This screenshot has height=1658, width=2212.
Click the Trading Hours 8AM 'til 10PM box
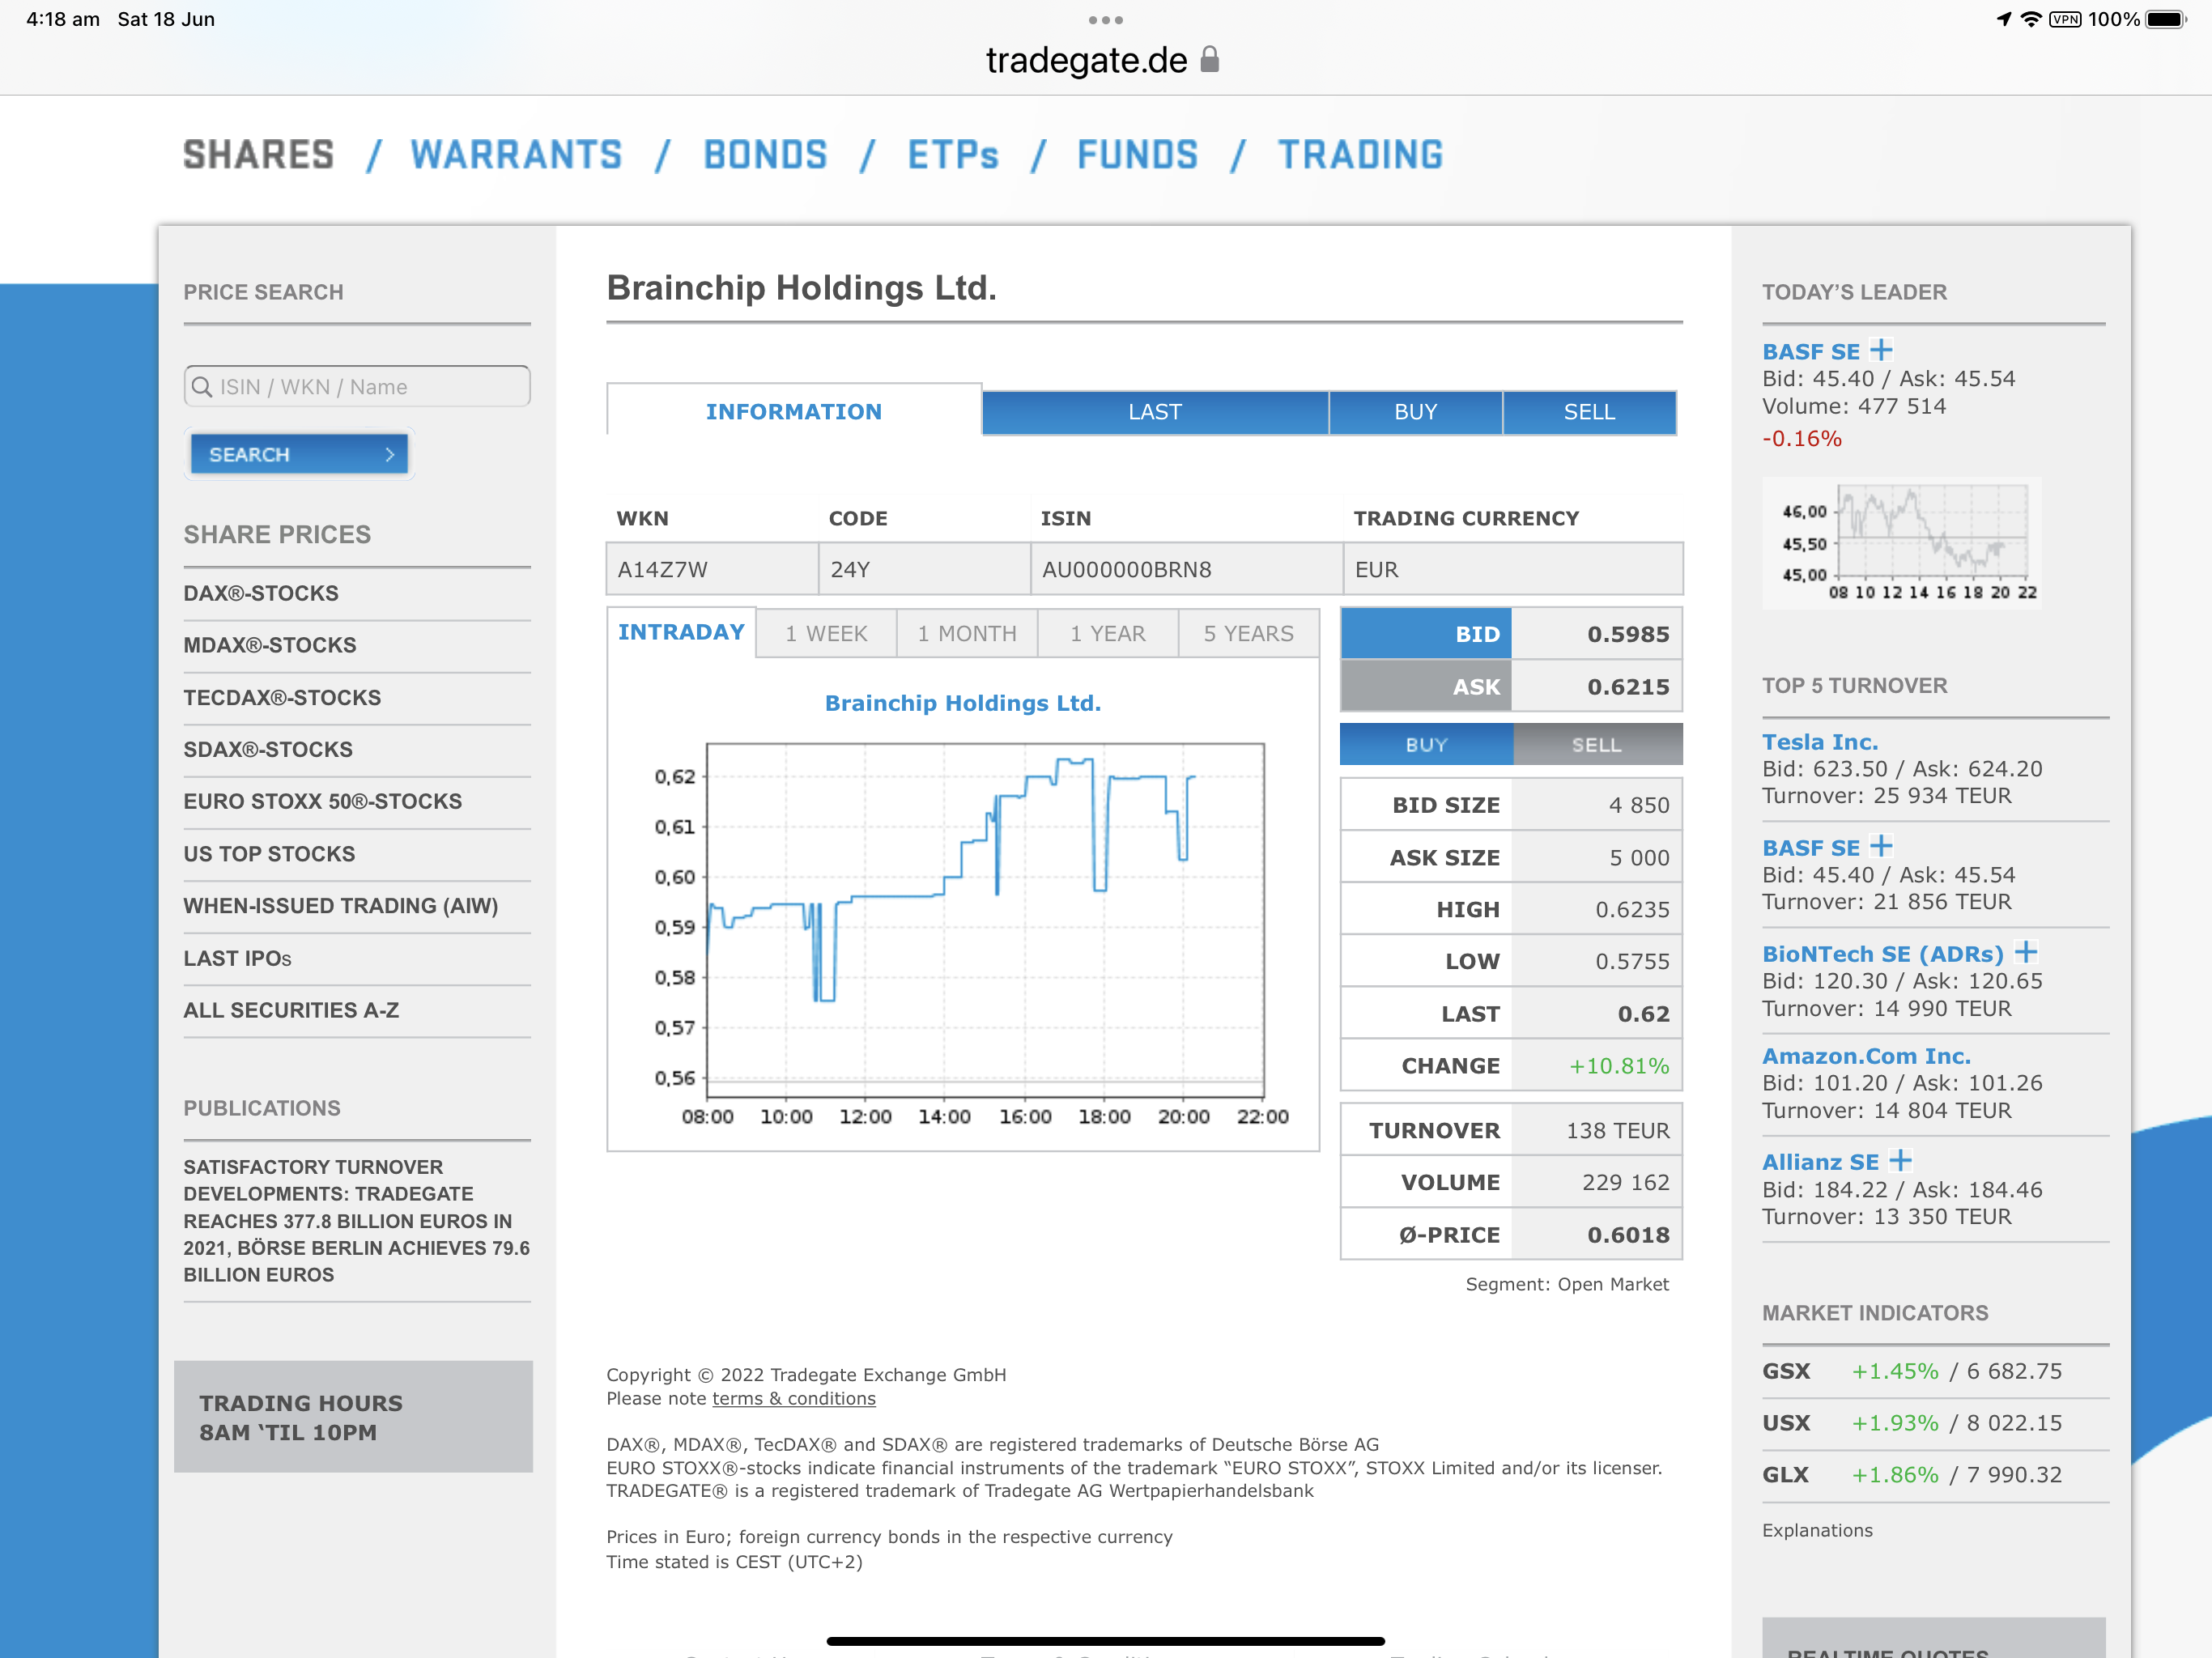click(353, 1417)
